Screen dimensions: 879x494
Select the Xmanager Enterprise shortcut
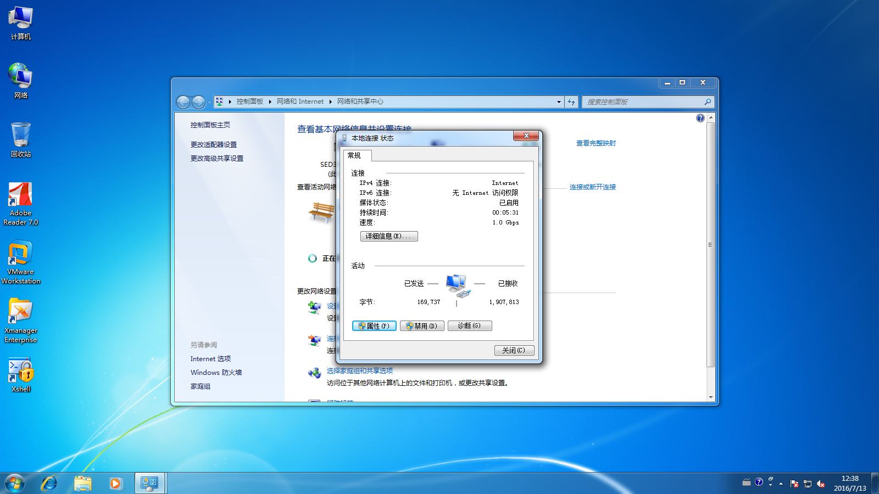click(20, 321)
